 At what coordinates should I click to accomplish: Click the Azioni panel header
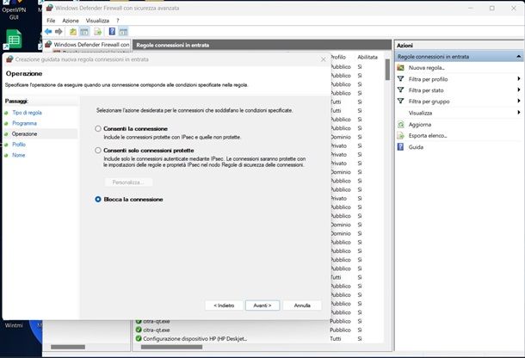pyautogui.click(x=459, y=46)
